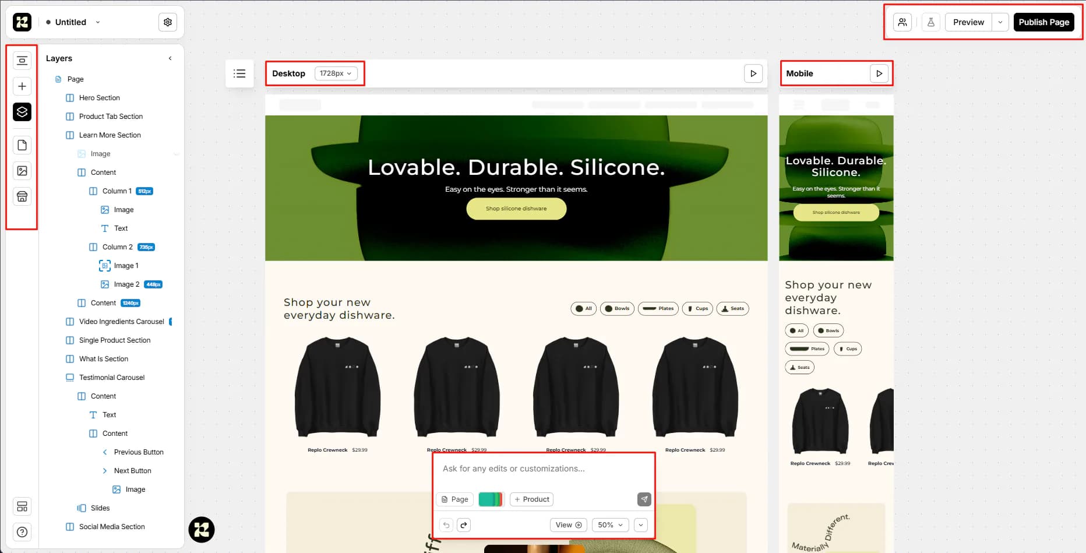Focus the Ask for any edits input
Screen dimensions: 1086x553
click(x=544, y=469)
